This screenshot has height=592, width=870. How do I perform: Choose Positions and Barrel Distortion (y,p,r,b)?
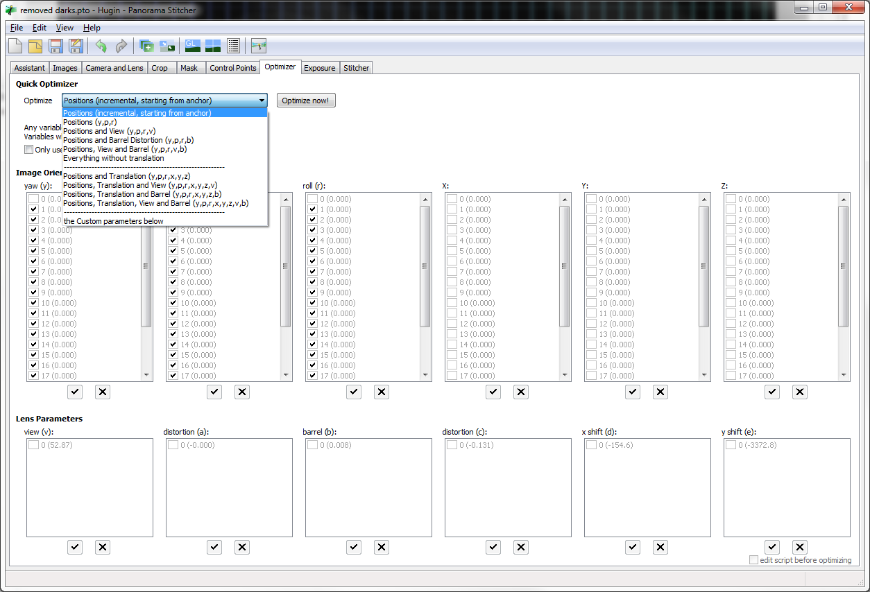(164, 140)
